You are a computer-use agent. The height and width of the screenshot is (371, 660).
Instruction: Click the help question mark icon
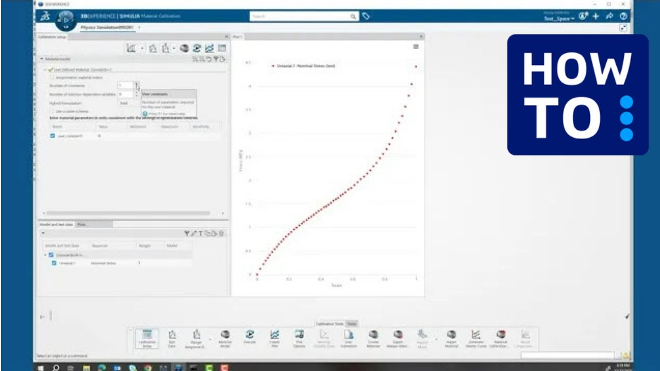(x=623, y=16)
